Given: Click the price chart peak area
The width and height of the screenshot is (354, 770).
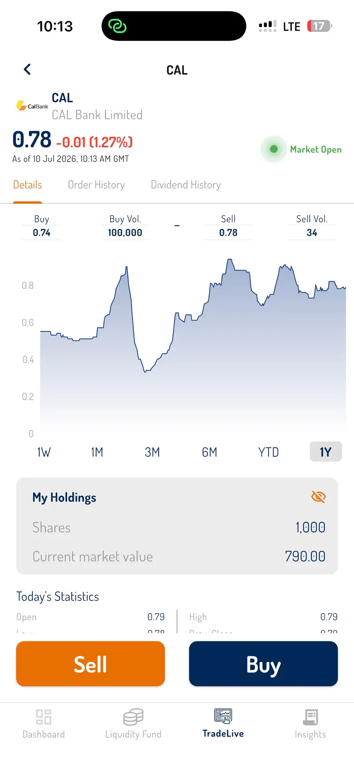Looking at the screenshot, I should (229, 266).
